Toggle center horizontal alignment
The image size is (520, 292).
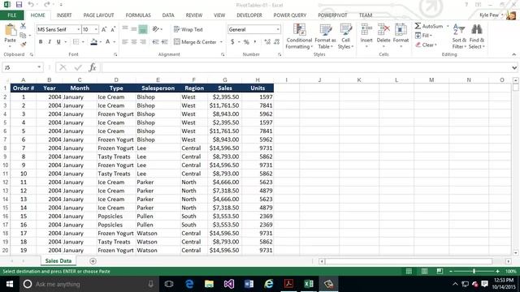(x=133, y=42)
